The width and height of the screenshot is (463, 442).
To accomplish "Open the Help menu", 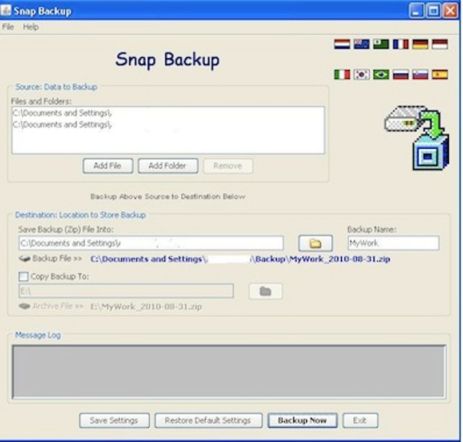I will coord(31,27).
